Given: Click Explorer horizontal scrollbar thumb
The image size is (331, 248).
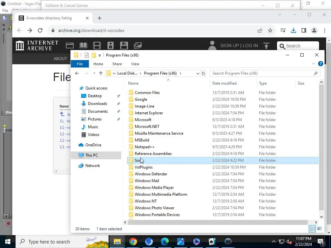Looking at the screenshot, I should 218,222.
